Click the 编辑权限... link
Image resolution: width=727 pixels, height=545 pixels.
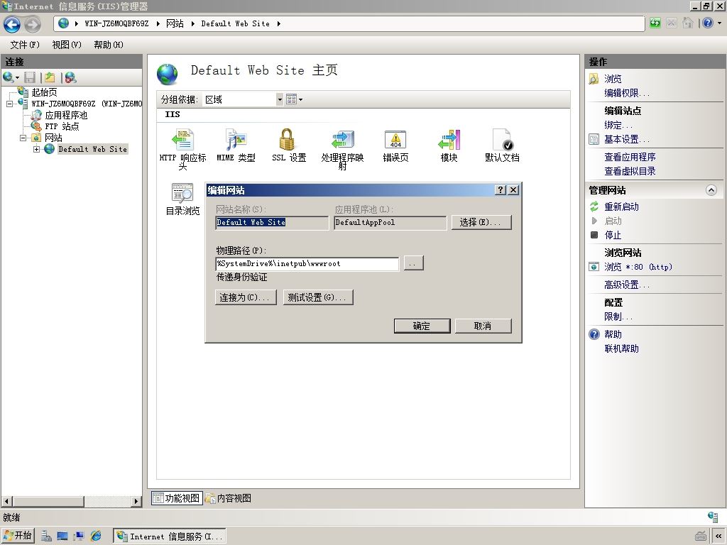[x=627, y=93]
